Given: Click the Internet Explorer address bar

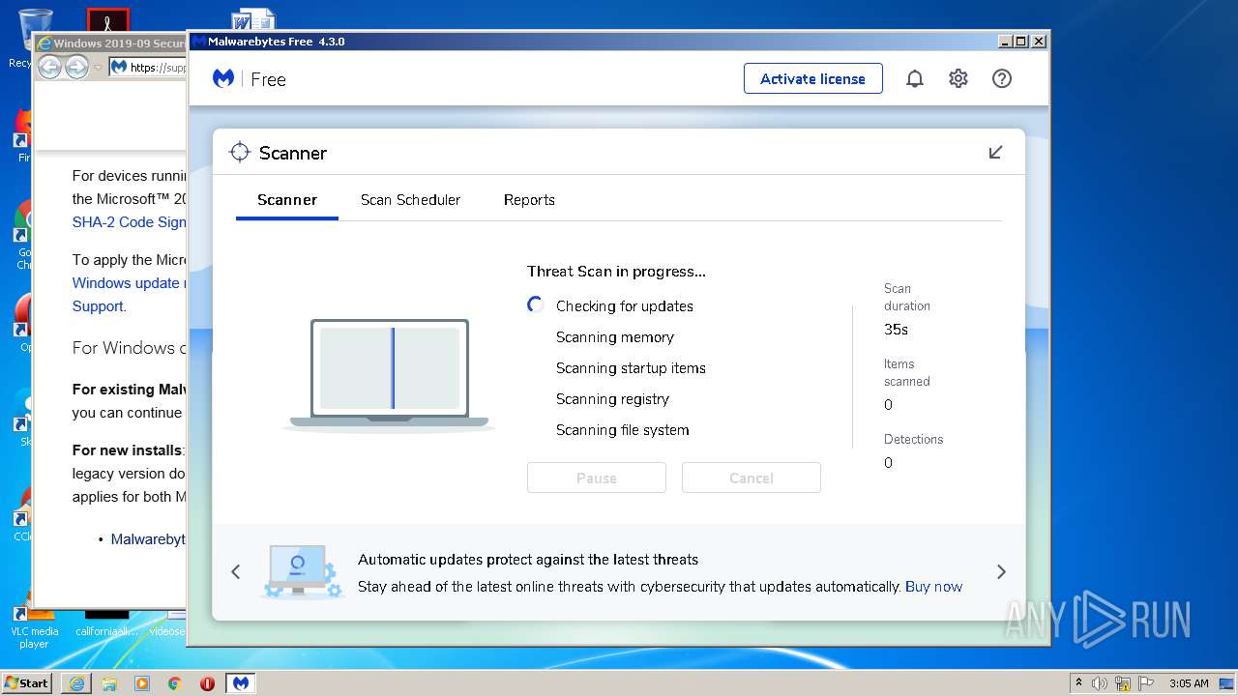Looking at the screenshot, I should click(x=148, y=68).
